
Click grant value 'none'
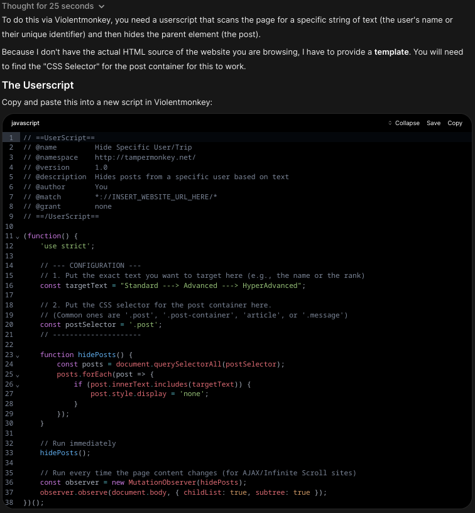103,206
